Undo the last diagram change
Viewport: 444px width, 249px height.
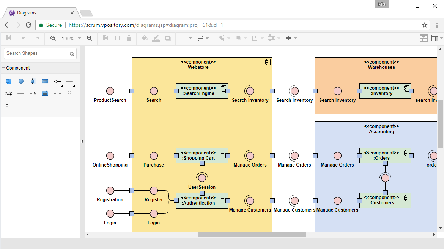tap(25, 38)
